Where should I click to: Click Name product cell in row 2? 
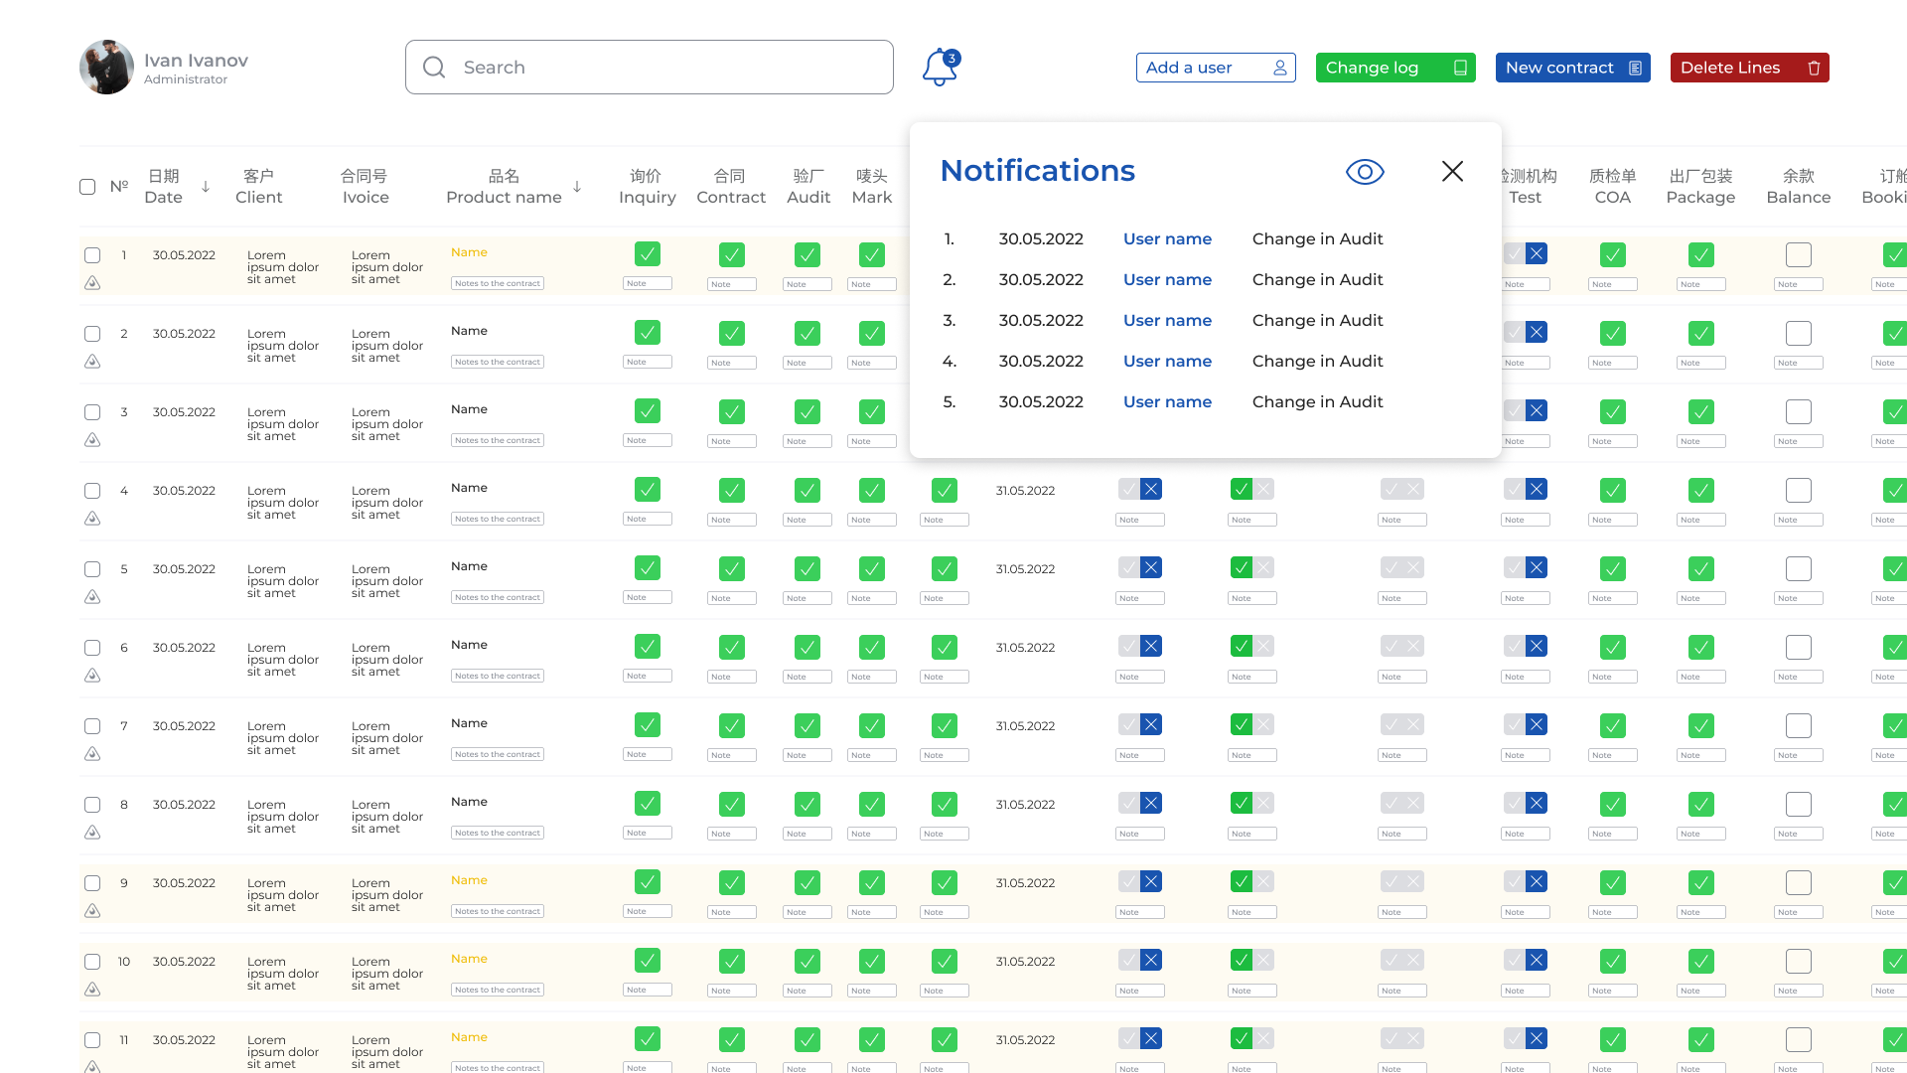click(469, 331)
